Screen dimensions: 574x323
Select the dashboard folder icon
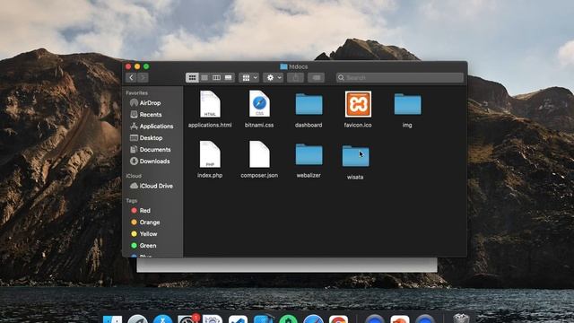coord(309,104)
